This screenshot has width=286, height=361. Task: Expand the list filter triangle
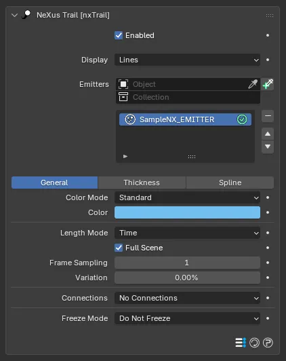tap(125, 157)
